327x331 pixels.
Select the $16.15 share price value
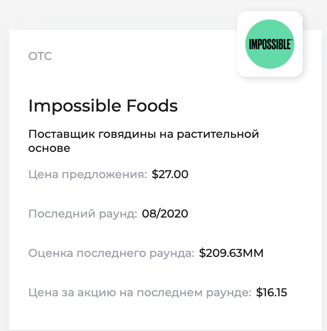(x=272, y=293)
